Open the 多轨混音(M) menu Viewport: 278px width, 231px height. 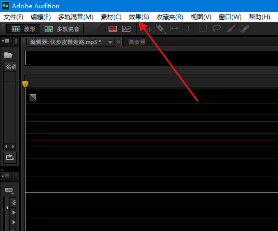point(76,17)
